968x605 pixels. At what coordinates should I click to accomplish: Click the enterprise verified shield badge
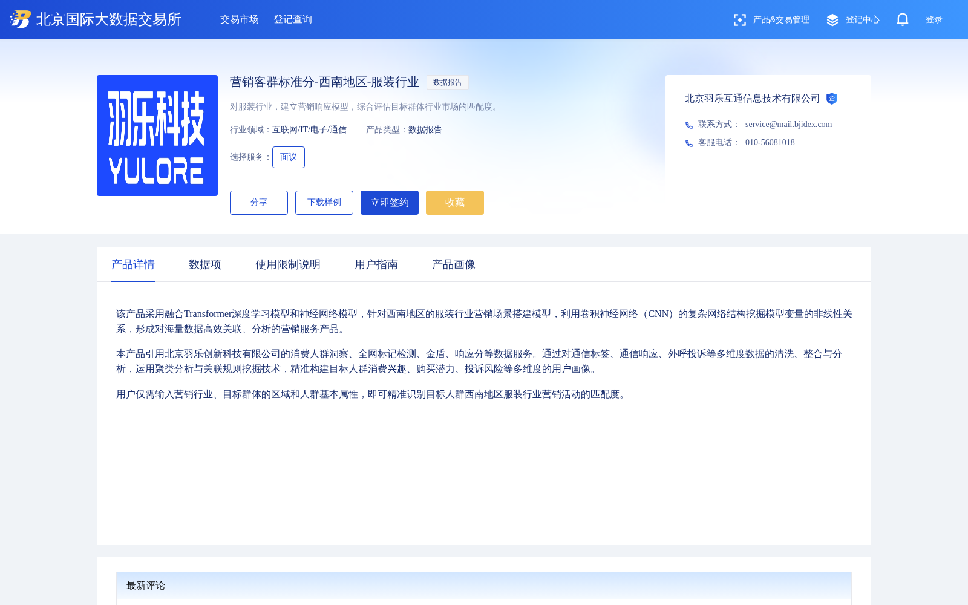point(832,99)
